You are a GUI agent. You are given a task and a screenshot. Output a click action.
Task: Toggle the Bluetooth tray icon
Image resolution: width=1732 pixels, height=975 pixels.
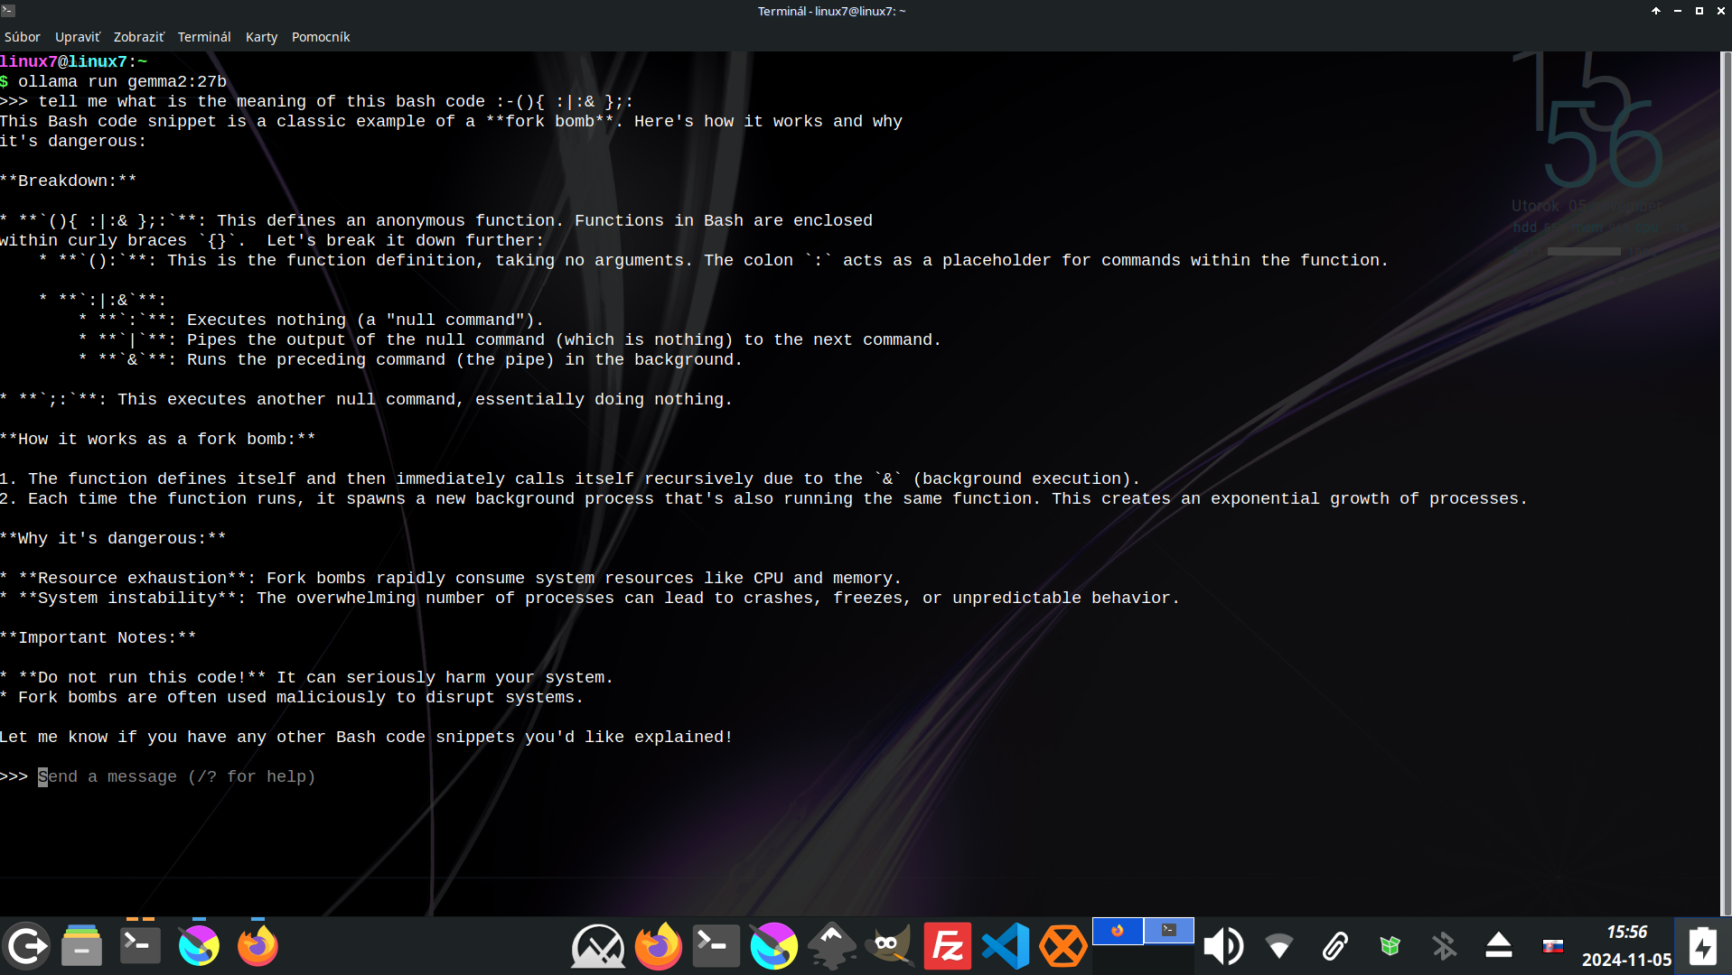coord(1444,946)
